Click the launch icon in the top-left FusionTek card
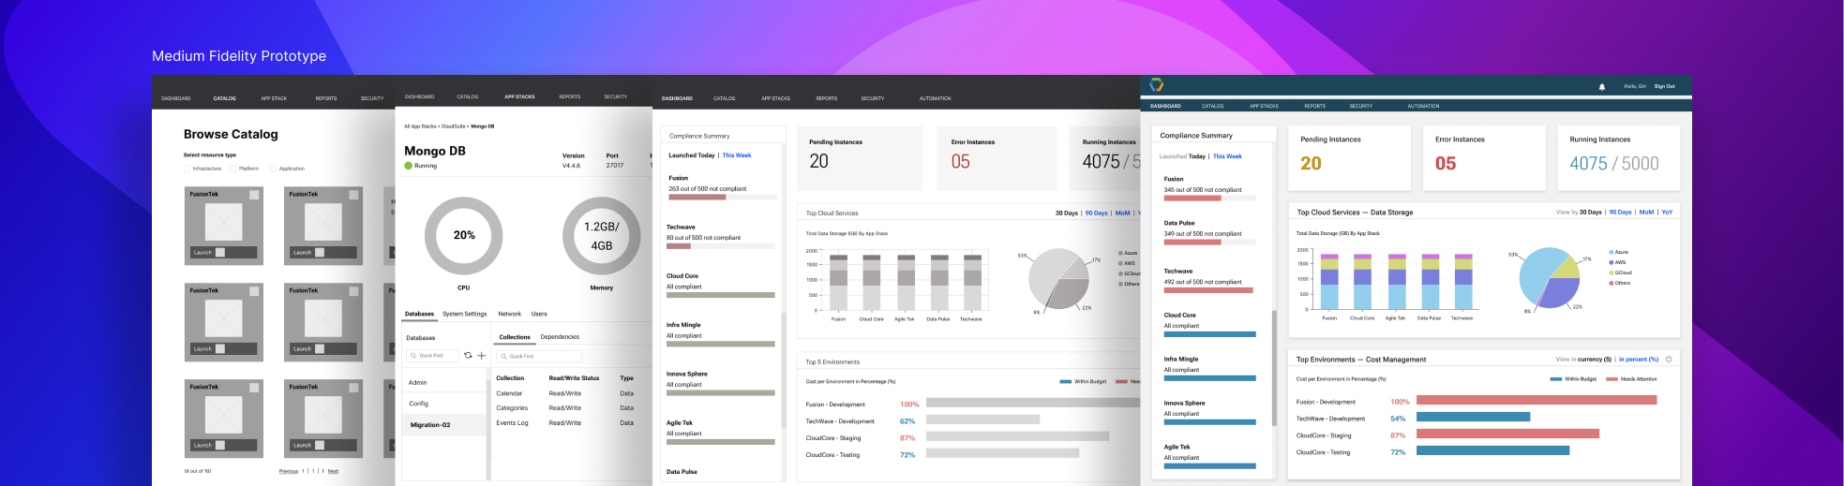 coord(220,253)
